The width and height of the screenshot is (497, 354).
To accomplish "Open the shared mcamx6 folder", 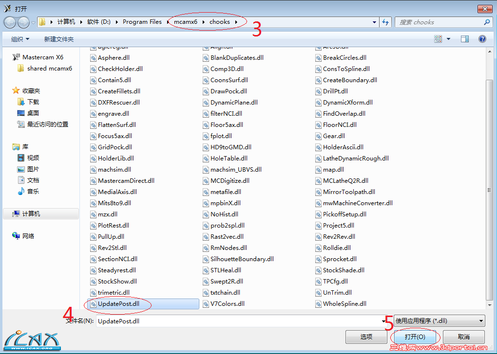I will (45, 69).
